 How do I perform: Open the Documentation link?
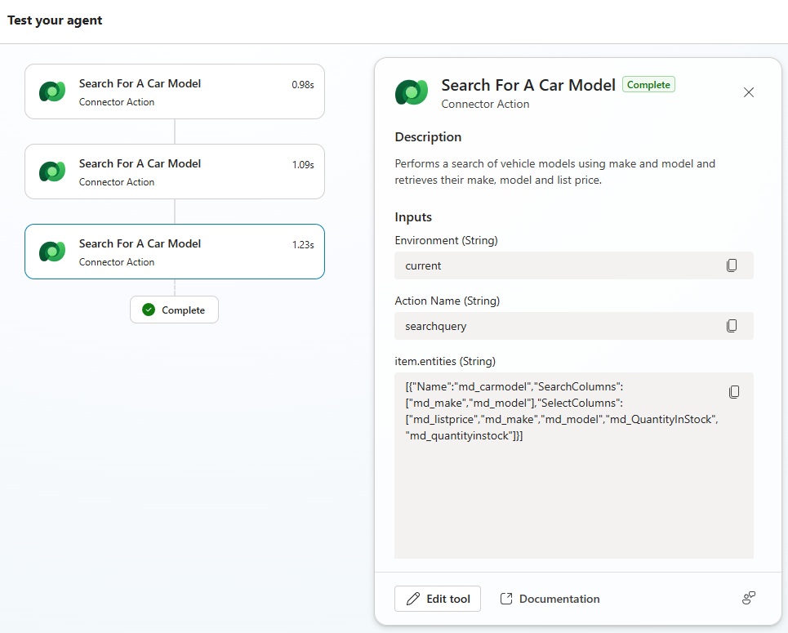(550, 599)
